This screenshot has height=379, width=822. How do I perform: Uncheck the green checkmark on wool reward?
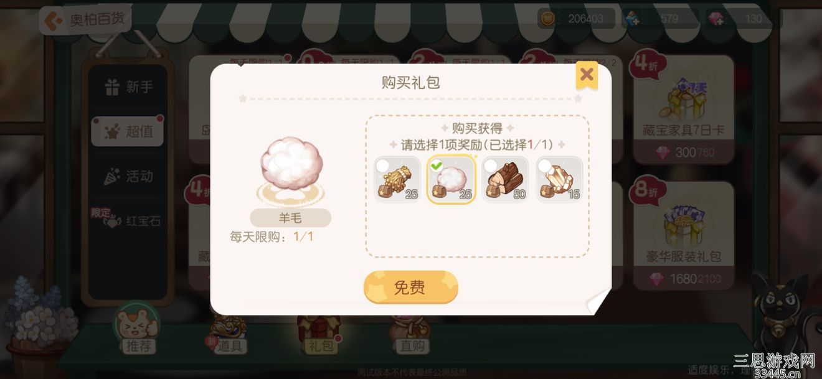pyautogui.click(x=437, y=166)
